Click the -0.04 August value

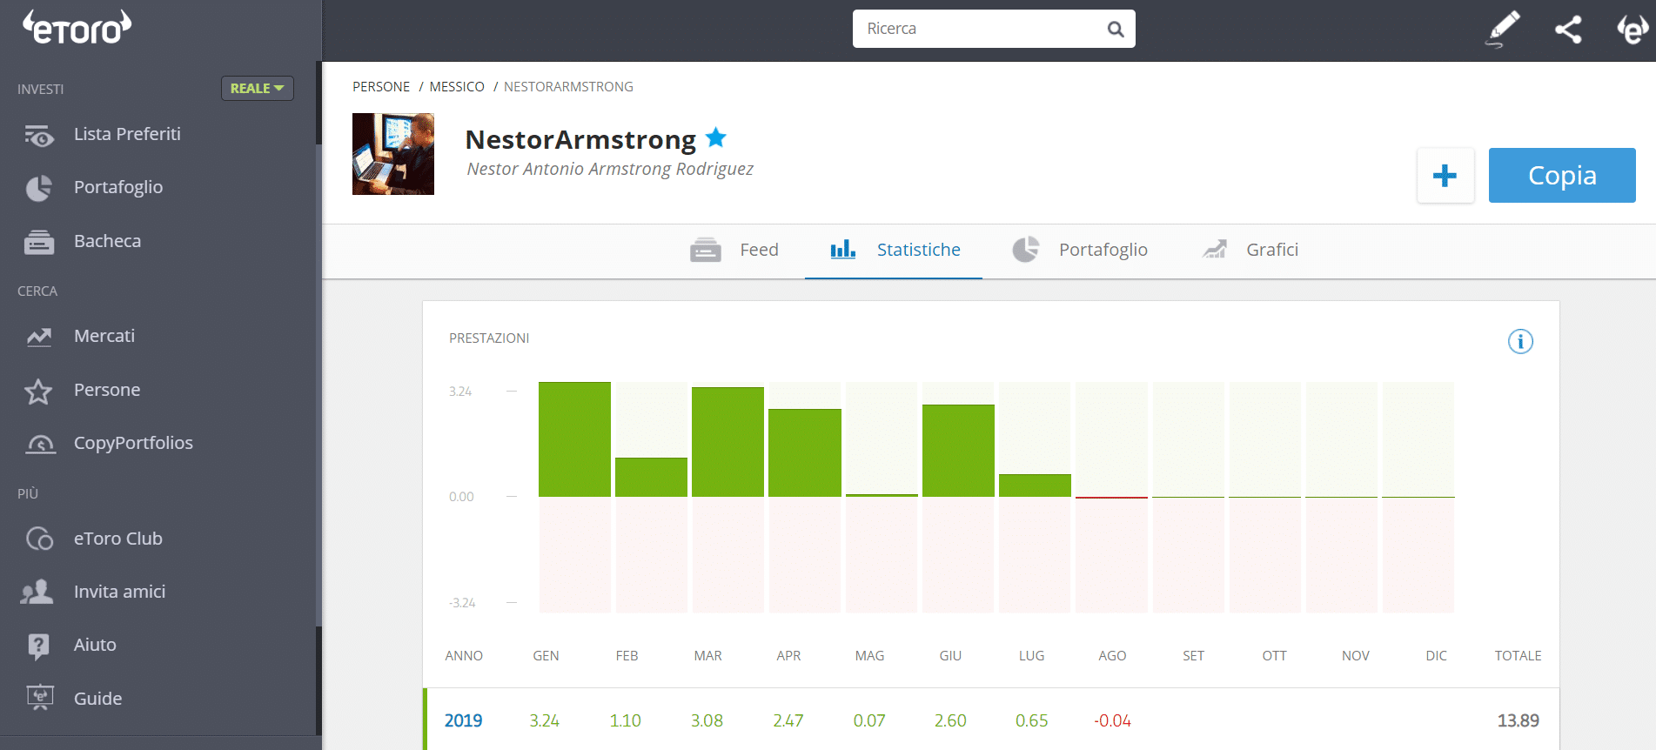pyautogui.click(x=1113, y=720)
